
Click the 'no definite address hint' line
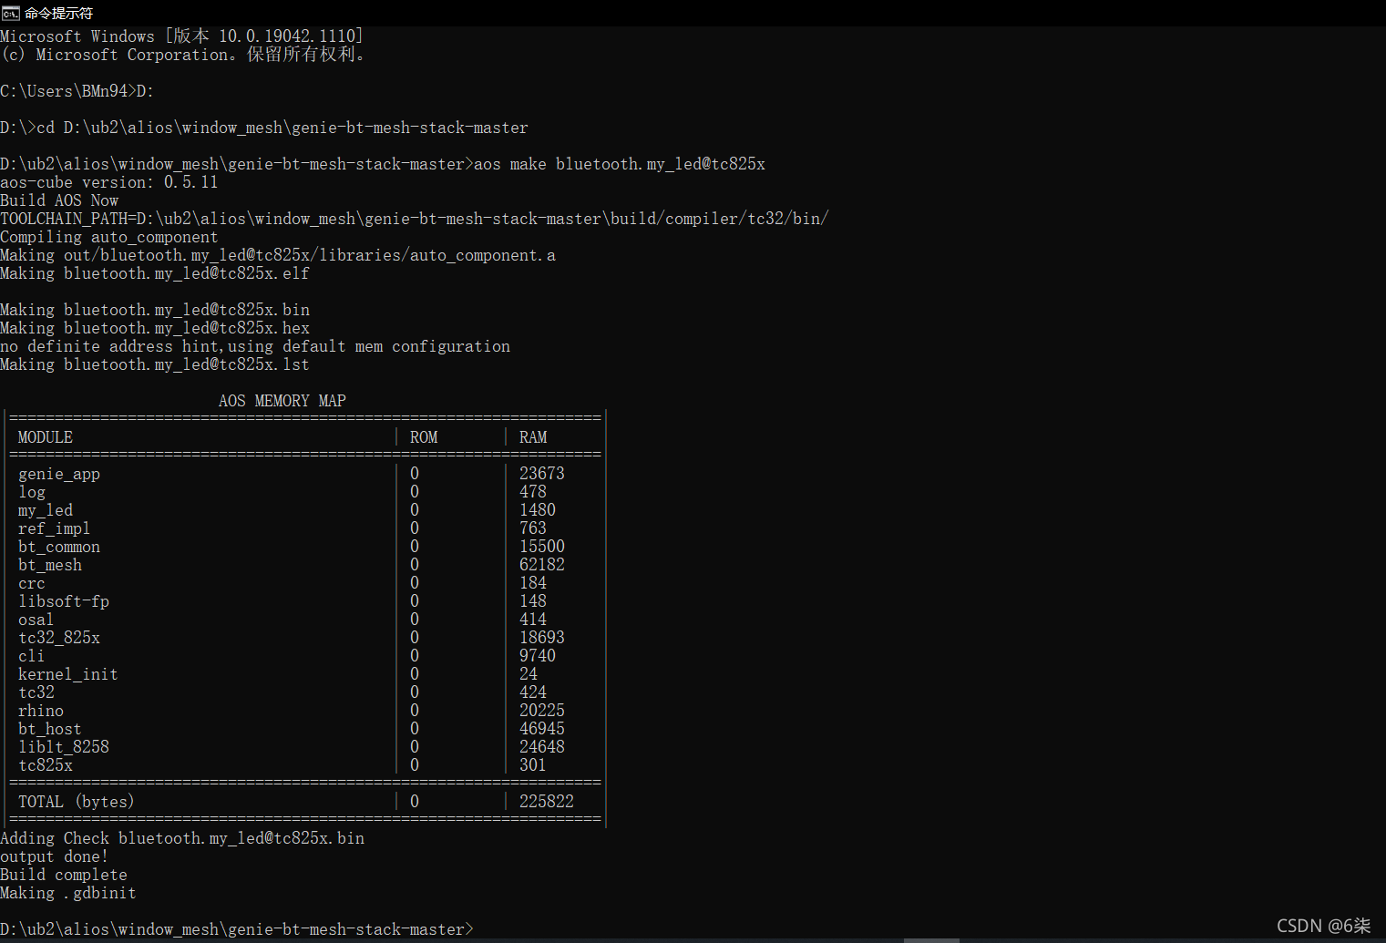coord(255,346)
